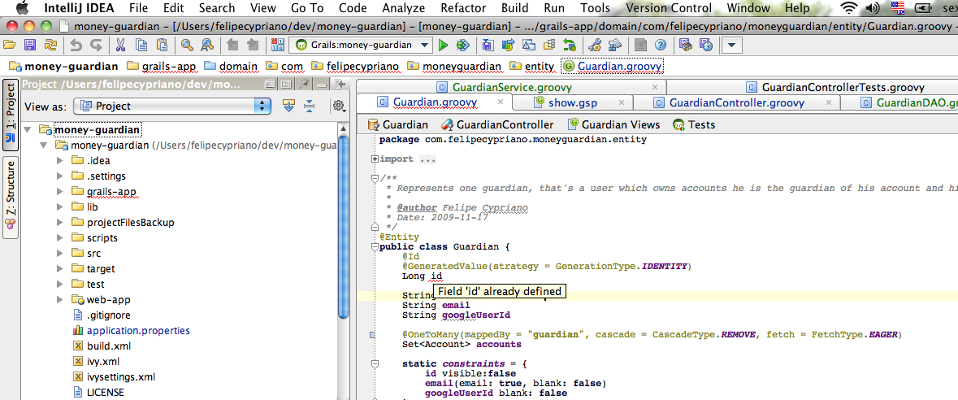Expand the .idea folder
958x400 pixels.
tap(59, 161)
